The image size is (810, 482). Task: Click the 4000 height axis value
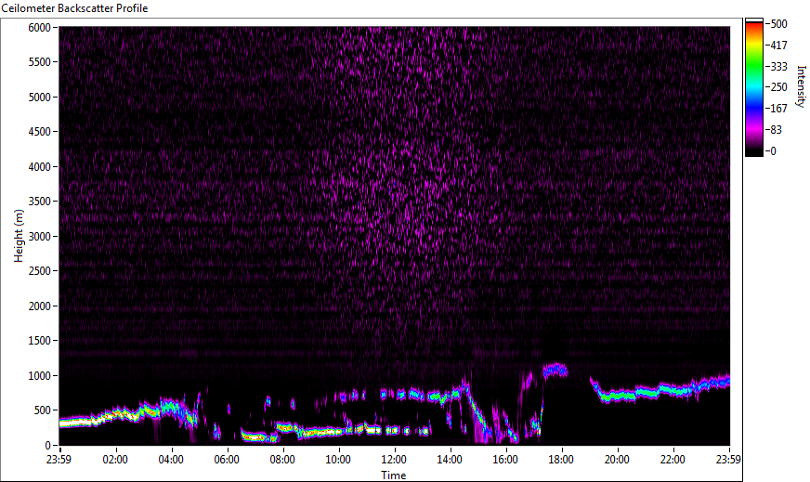pos(39,167)
